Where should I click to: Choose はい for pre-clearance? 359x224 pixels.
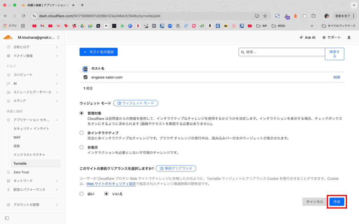tap(82, 194)
